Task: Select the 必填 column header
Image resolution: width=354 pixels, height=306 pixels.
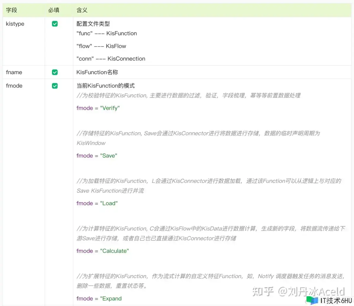Action: 54,10
